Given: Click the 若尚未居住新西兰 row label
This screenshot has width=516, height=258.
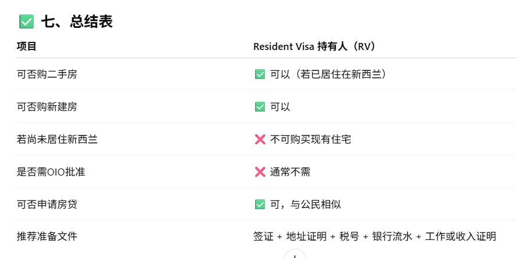Looking at the screenshot, I should (57, 139).
